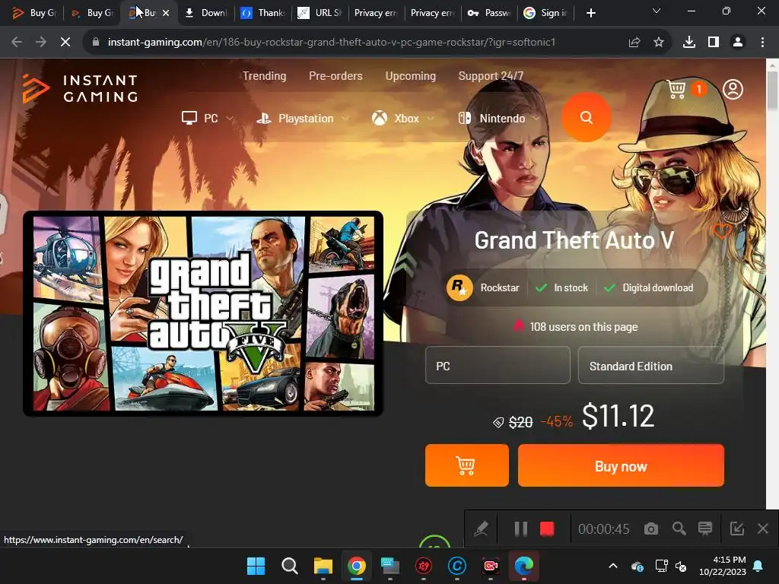Click recorder comment note icon
Image resolution: width=779 pixels, height=584 pixels.
click(705, 529)
